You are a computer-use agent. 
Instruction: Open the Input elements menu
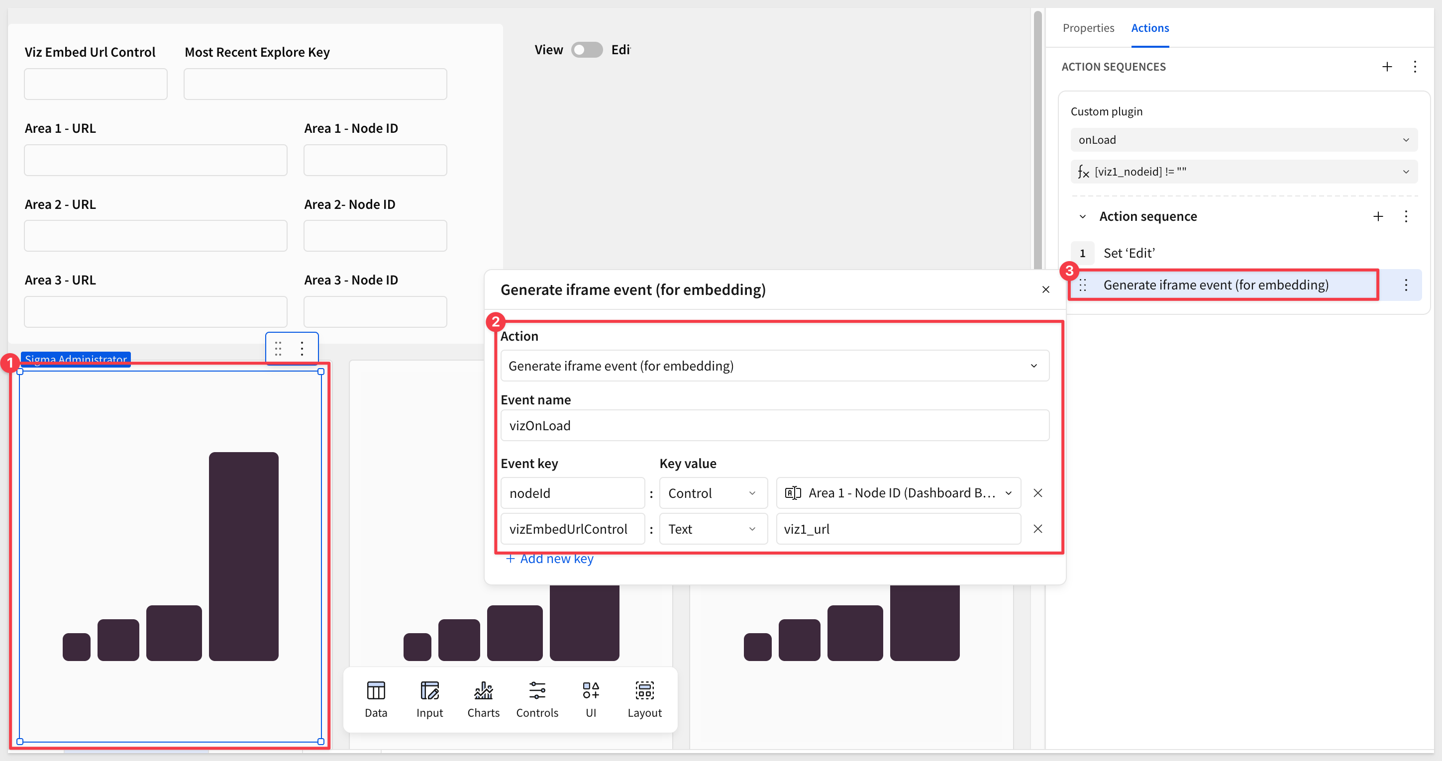(x=429, y=699)
